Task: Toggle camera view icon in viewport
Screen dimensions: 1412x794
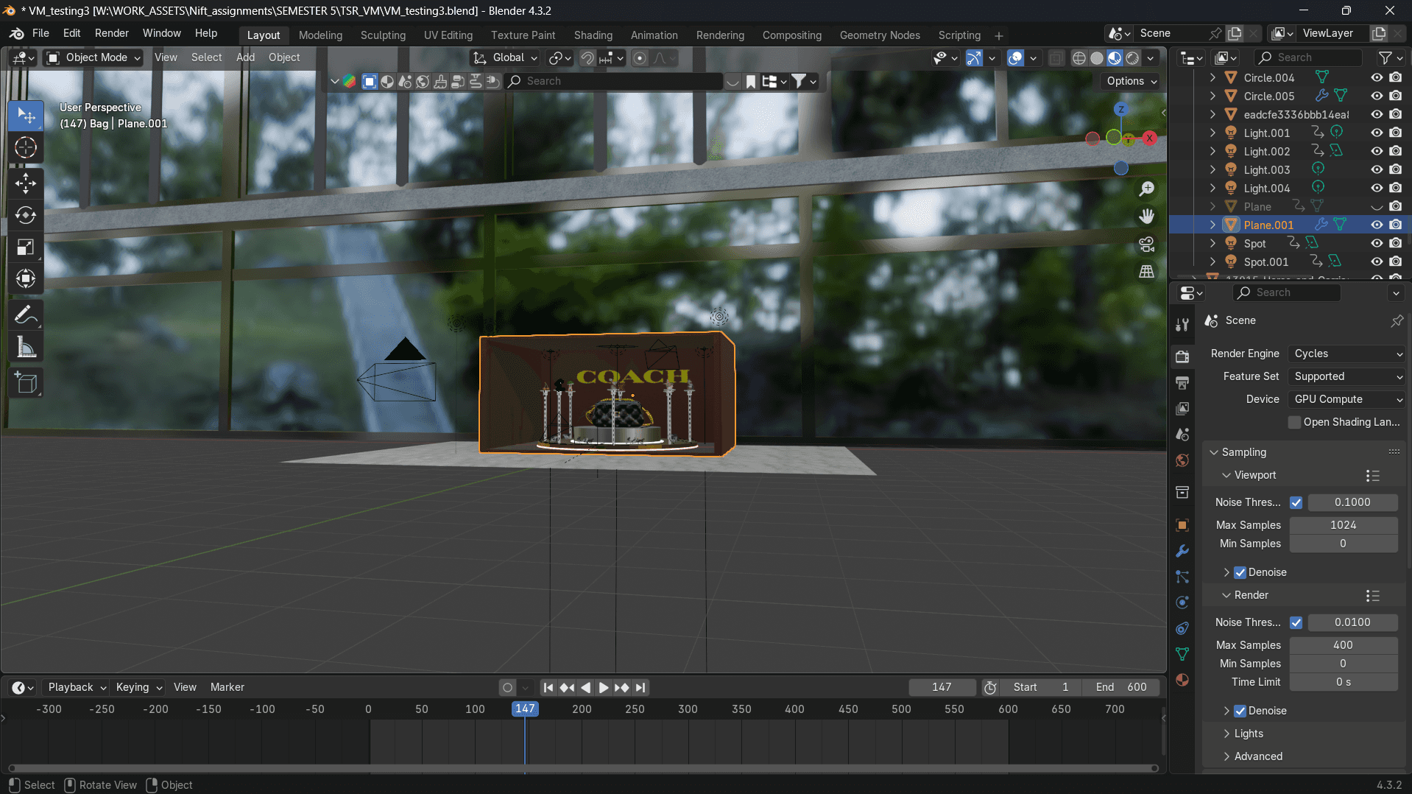Action: click(x=1146, y=245)
